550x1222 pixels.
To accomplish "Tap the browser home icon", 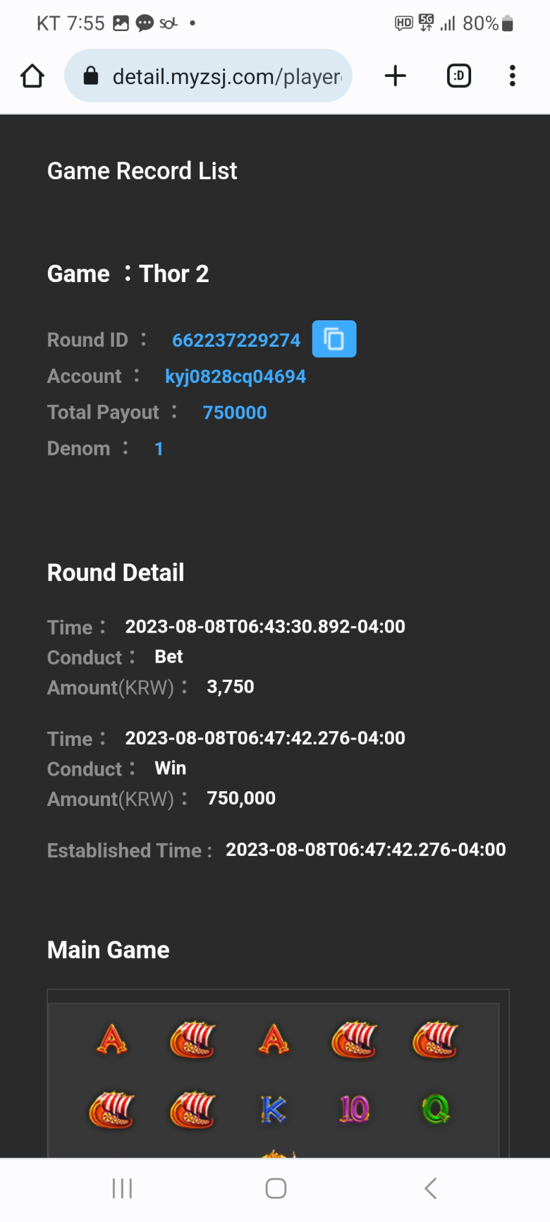I will (x=32, y=76).
